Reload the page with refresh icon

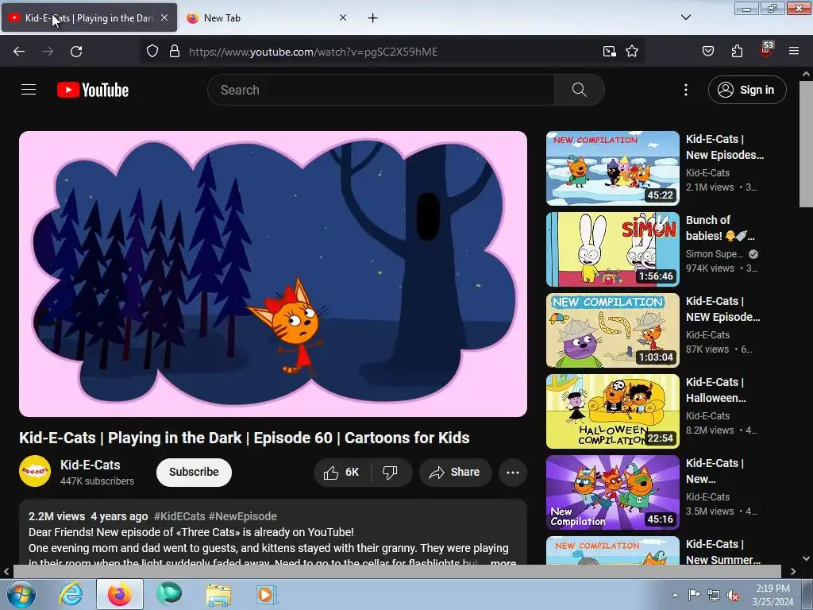point(76,52)
